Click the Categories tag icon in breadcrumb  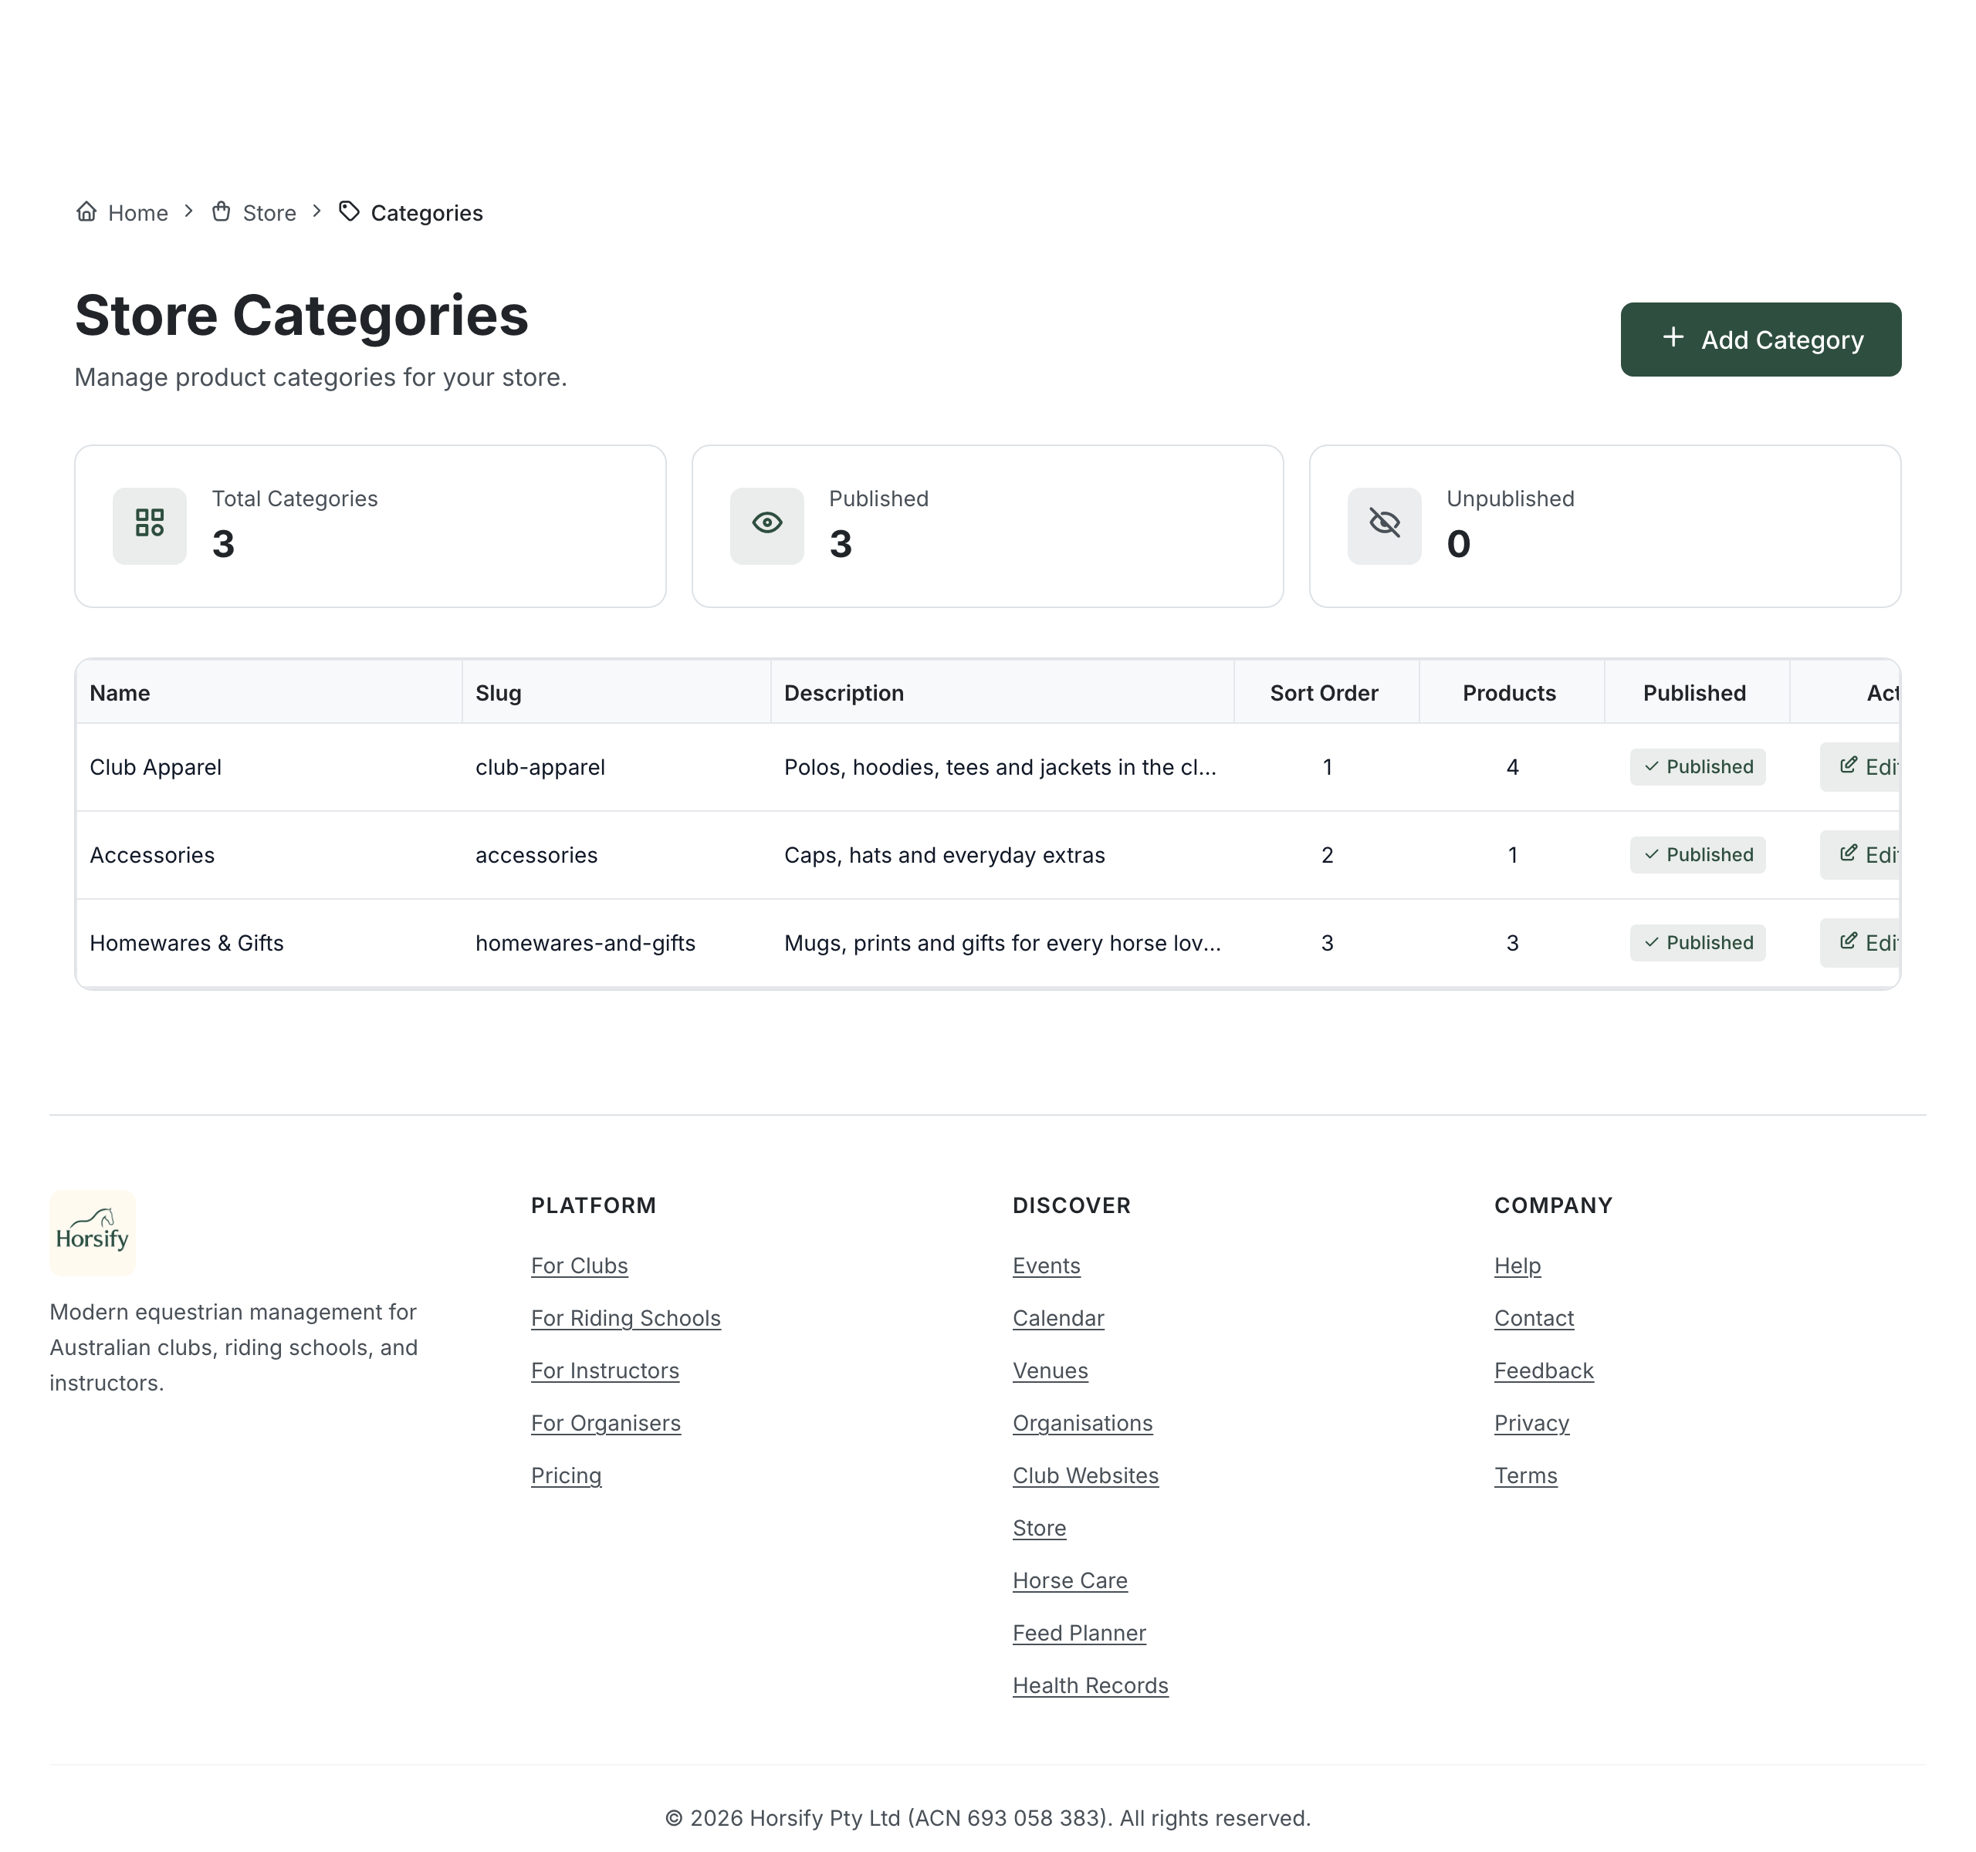click(x=349, y=211)
